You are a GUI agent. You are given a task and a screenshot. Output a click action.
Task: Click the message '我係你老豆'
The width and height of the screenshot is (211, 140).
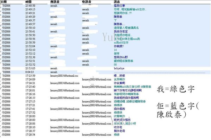[x=121, y=32]
